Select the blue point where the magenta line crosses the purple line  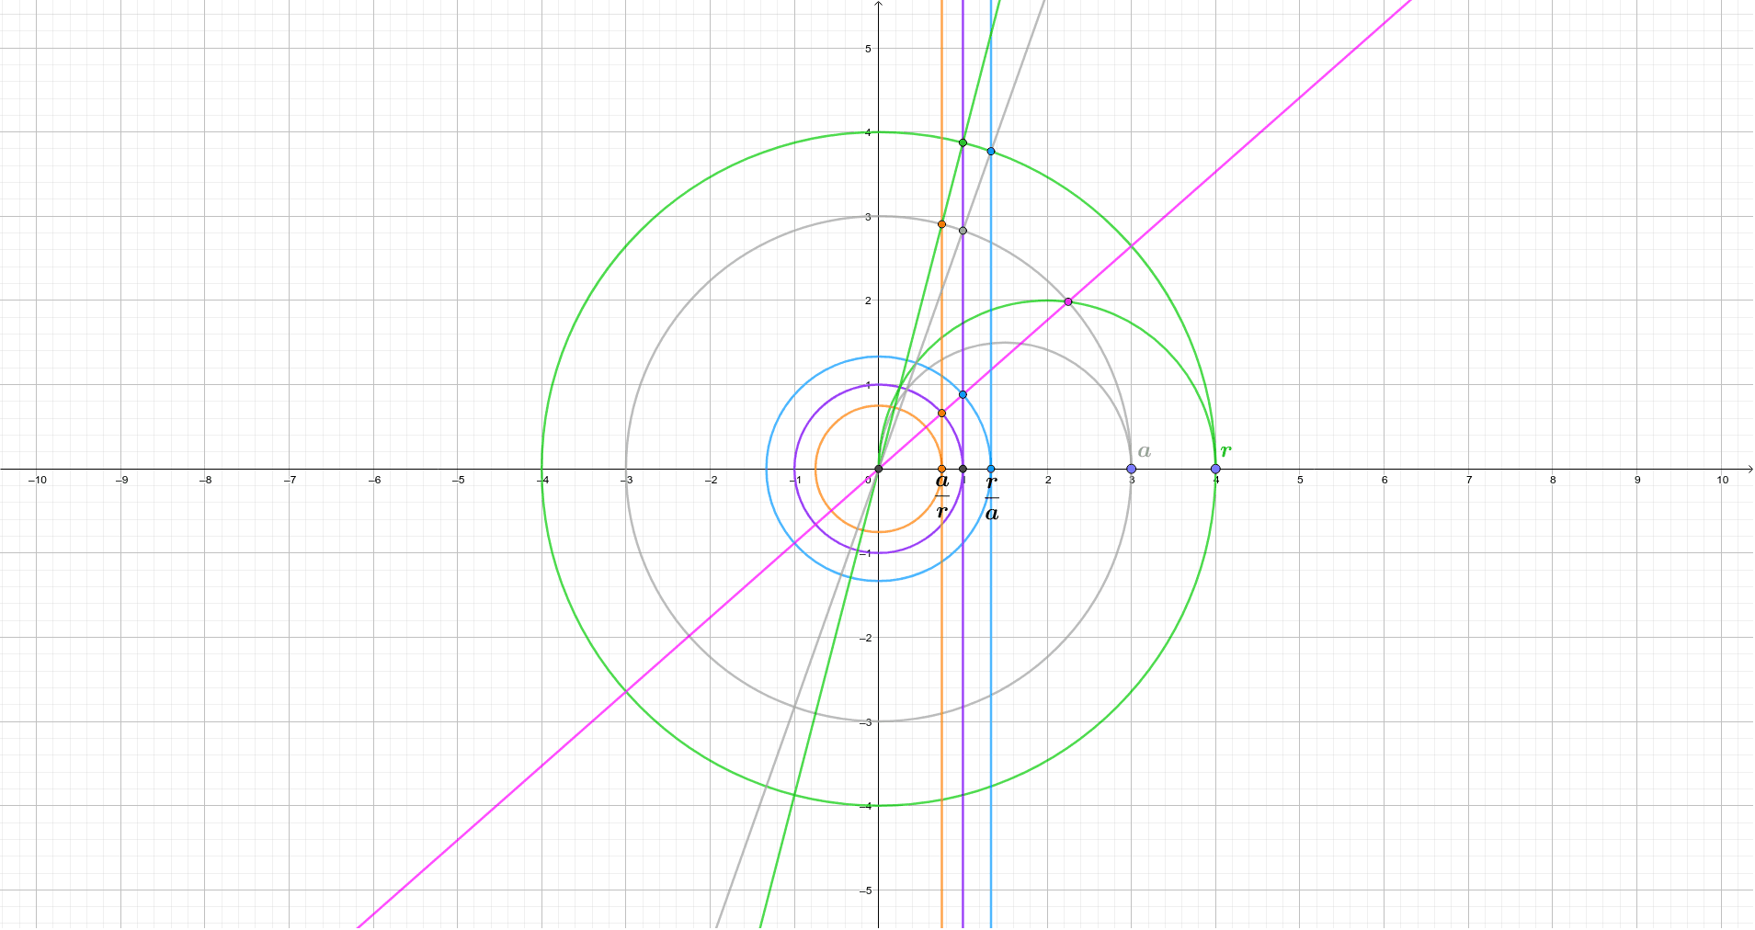click(963, 394)
